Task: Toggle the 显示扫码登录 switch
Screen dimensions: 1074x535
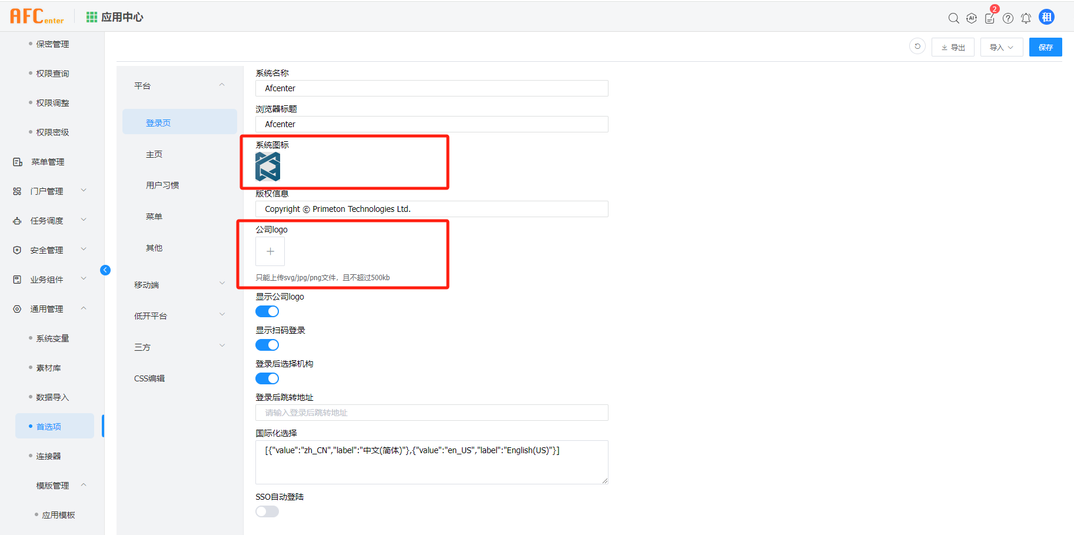Action: pos(267,345)
